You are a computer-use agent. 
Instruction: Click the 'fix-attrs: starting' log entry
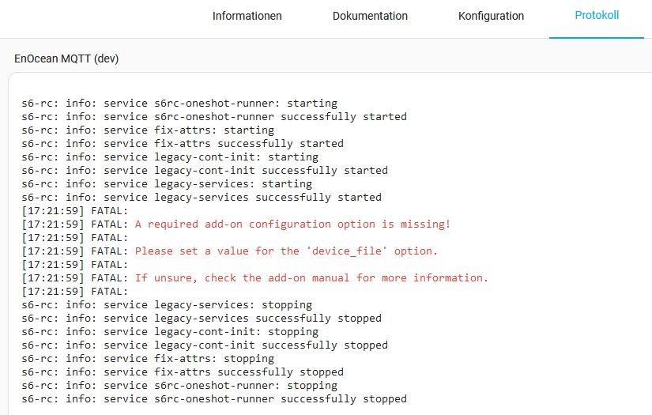[x=148, y=130]
